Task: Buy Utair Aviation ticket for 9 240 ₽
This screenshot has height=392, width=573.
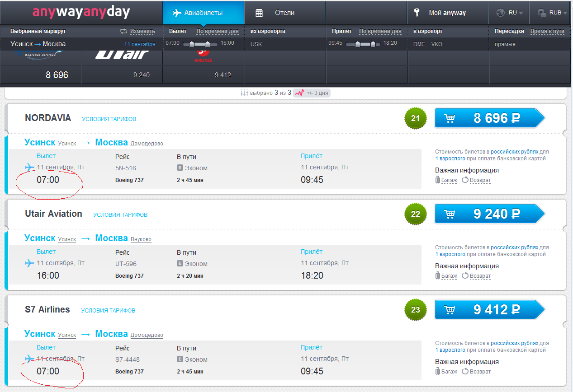Action: point(489,214)
